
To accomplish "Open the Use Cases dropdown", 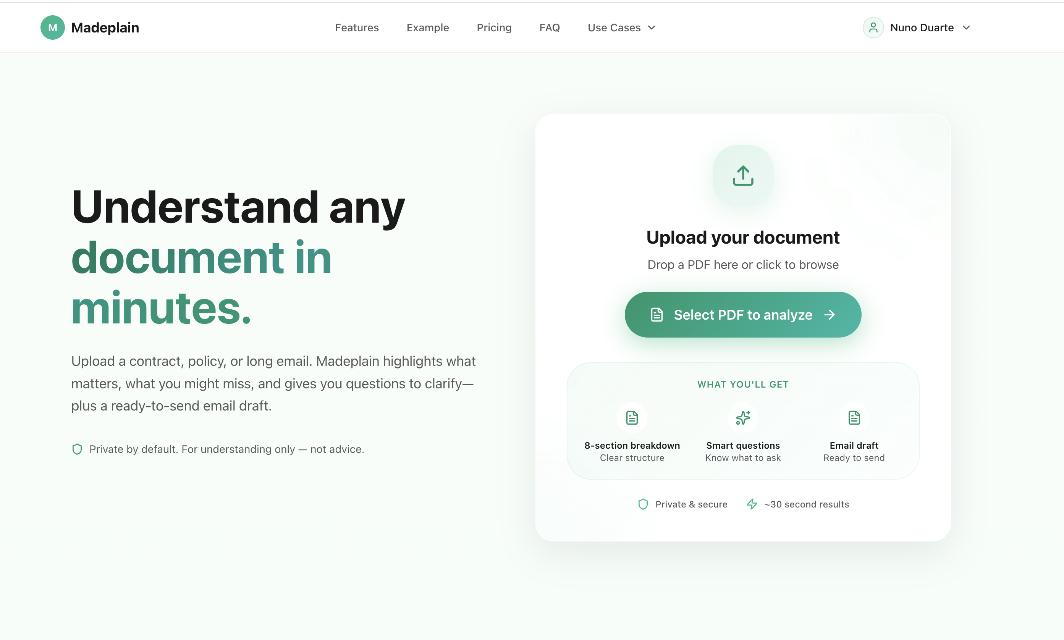I will (614, 27).
